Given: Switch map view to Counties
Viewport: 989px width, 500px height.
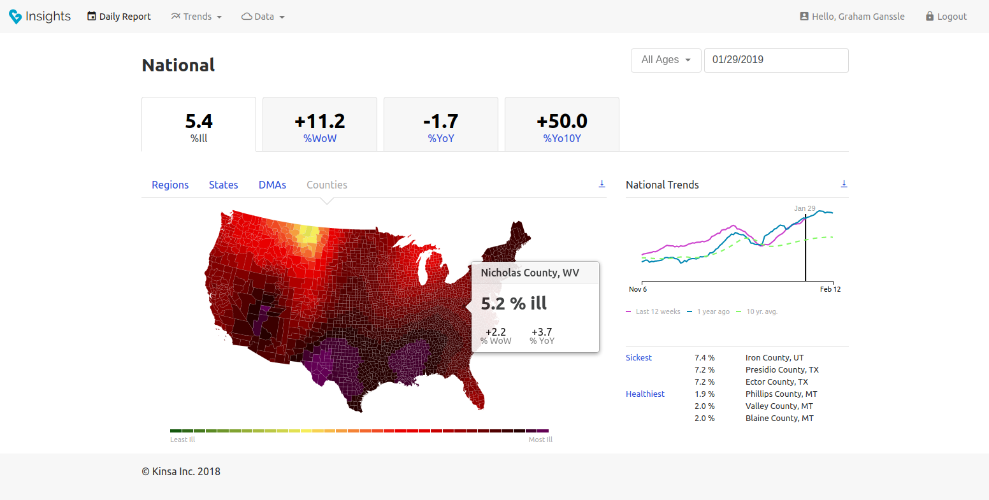Looking at the screenshot, I should pyautogui.click(x=327, y=185).
